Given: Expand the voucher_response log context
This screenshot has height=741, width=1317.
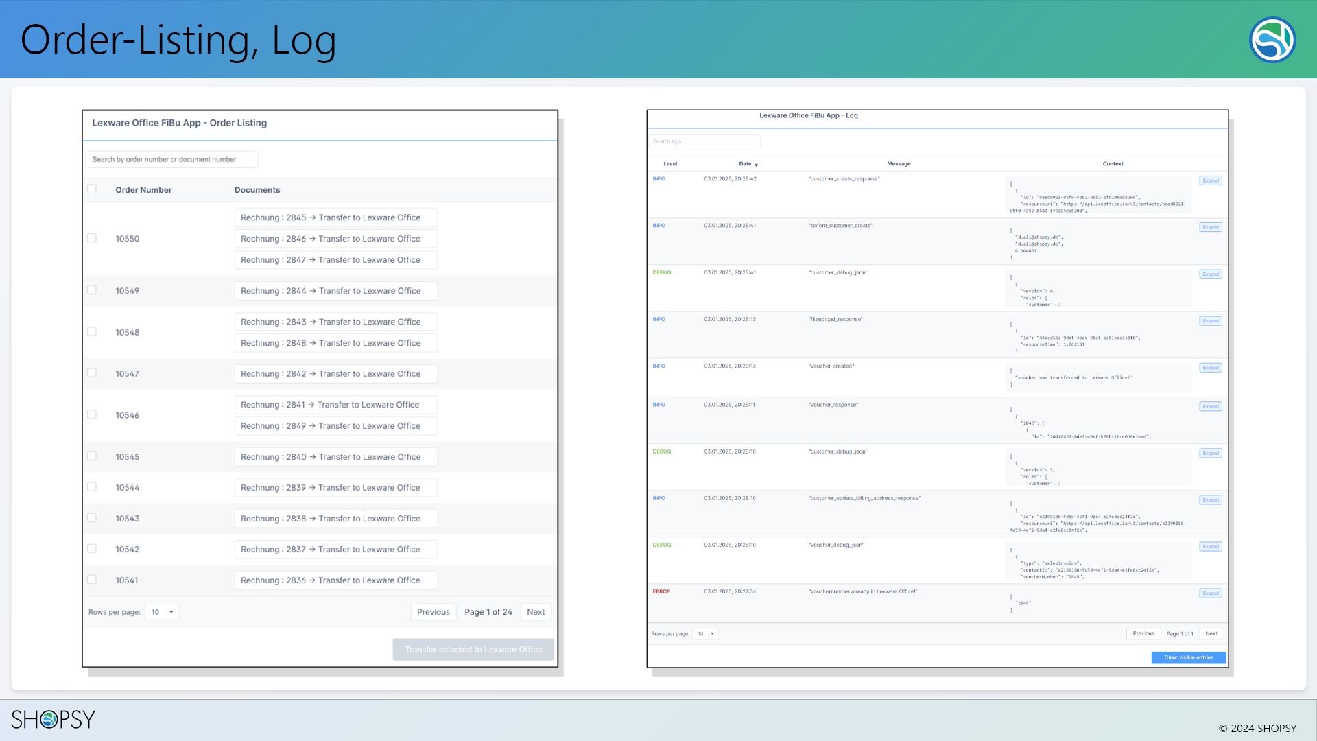Looking at the screenshot, I should click(1211, 407).
